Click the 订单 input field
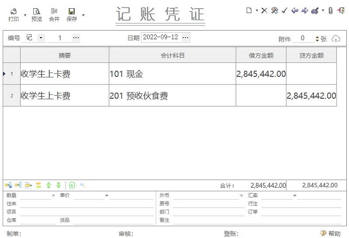349x238 pixels. (301, 212)
